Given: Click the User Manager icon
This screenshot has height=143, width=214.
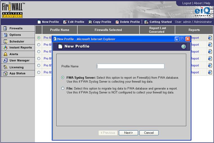Looking at the screenshot, I should click(x=5, y=61).
